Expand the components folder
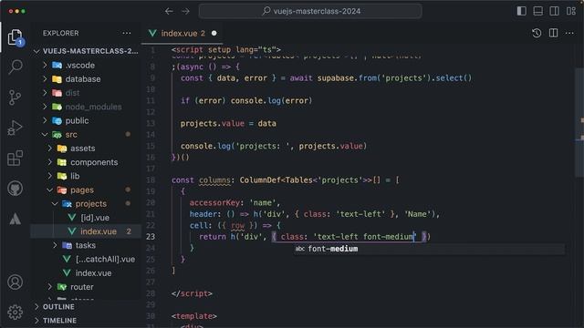The height and width of the screenshot is (328, 584). (86, 162)
